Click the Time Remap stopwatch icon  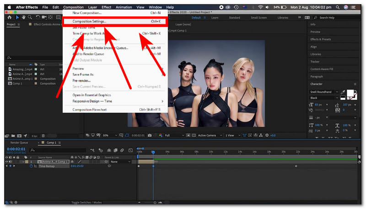click(x=31, y=166)
